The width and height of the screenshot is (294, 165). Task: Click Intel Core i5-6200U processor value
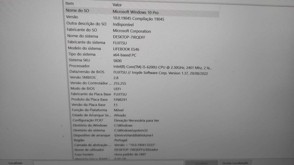coord(163,67)
